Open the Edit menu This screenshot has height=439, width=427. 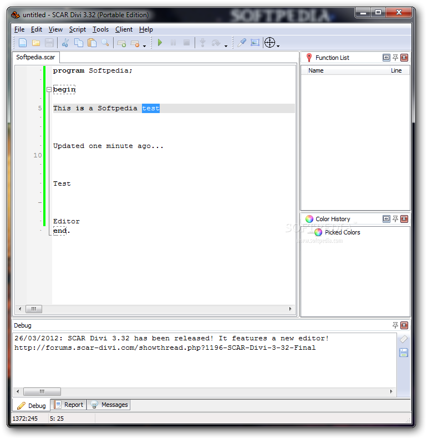pyautogui.click(x=37, y=29)
